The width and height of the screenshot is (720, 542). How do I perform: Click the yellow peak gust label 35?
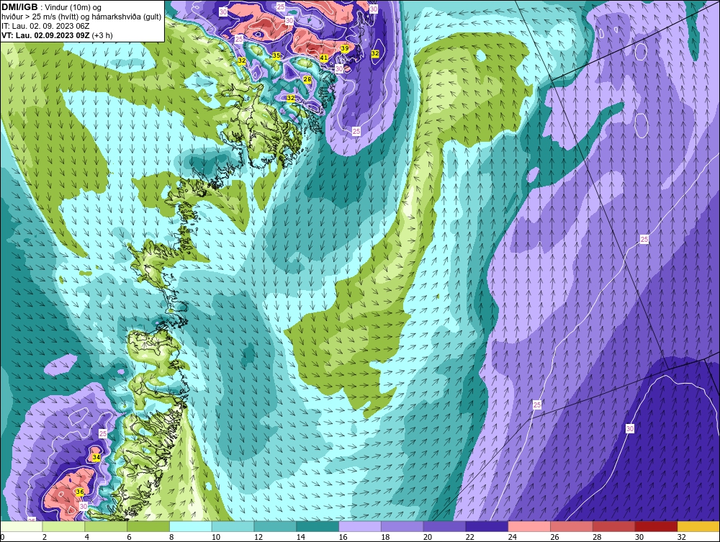coord(276,55)
